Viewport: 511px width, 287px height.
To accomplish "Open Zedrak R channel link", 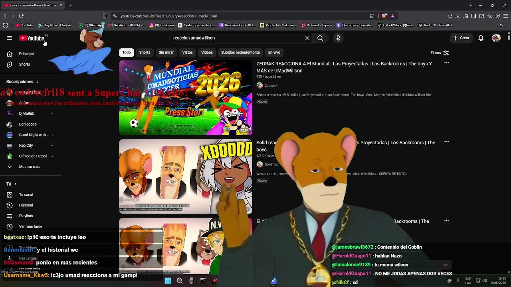I will (271, 86).
